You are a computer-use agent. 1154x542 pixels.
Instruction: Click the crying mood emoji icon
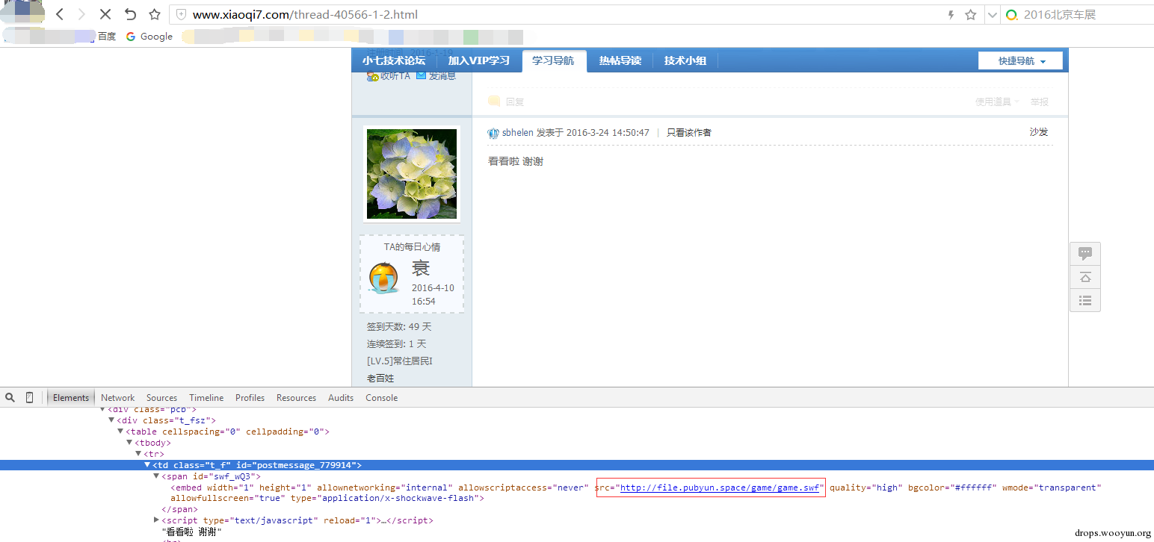click(384, 278)
